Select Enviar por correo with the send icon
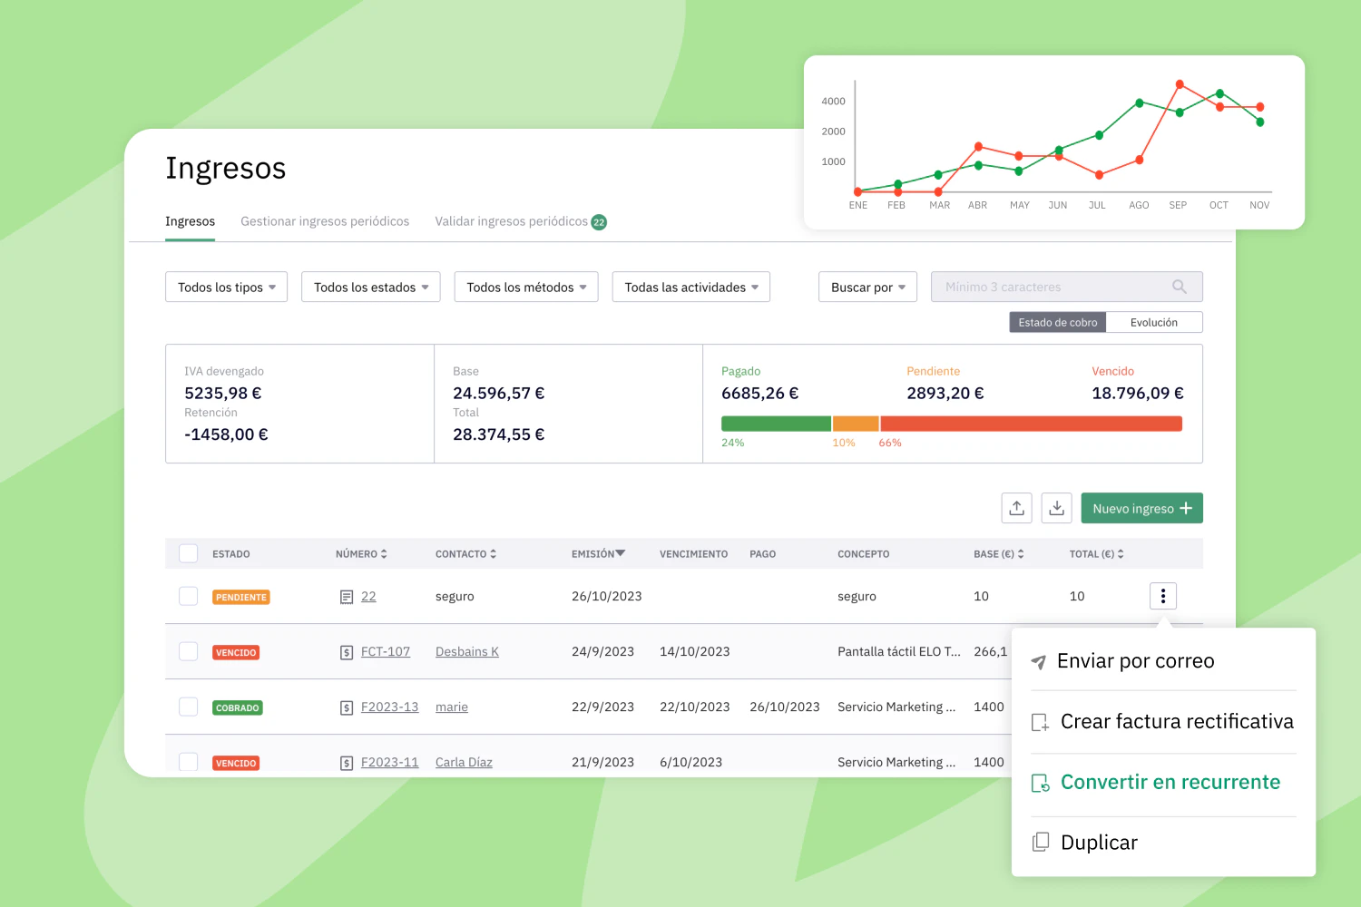This screenshot has width=1361, height=907. tap(1039, 661)
